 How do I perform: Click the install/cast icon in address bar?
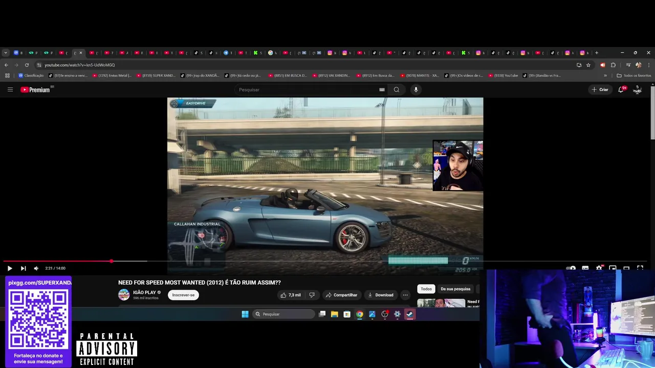[579, 65]
